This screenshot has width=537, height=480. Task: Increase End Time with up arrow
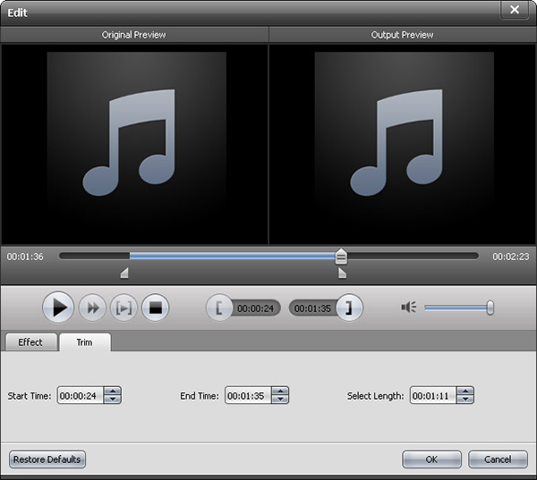[x=280, y=392]
